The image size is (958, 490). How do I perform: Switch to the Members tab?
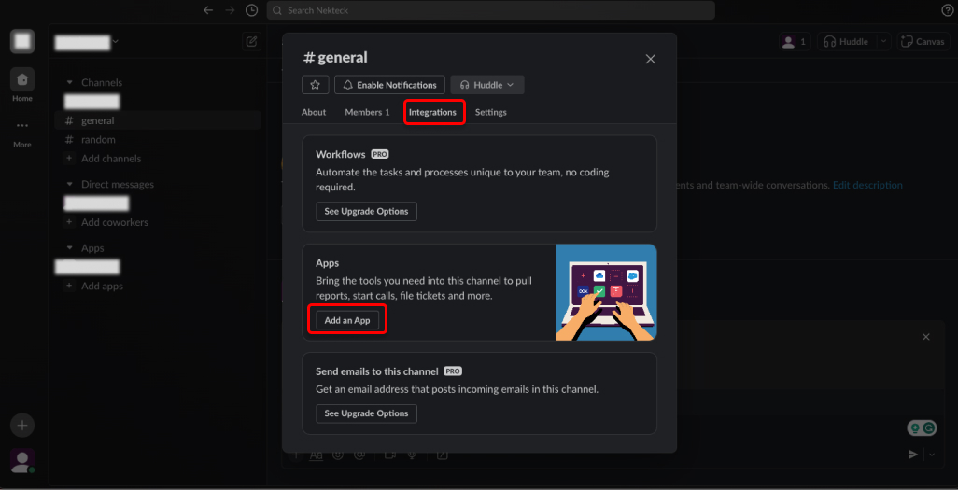(x=367, y=112)
